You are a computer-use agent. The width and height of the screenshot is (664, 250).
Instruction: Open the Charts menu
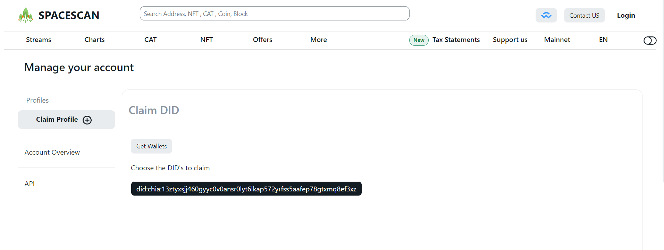coord(94,40)
